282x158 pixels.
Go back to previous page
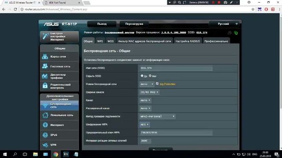click(x=4, y=9)
